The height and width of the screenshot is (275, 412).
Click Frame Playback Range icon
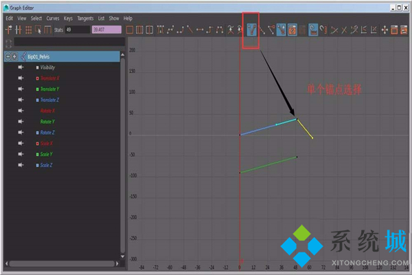pos(139,30)
